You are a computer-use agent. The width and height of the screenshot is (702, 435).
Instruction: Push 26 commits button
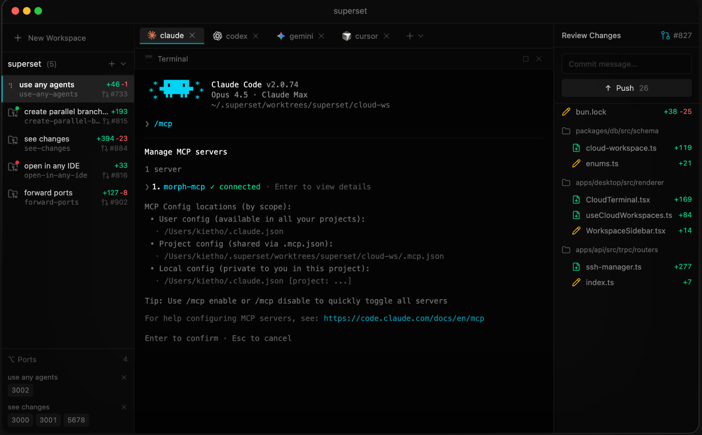tap(627, 88)
